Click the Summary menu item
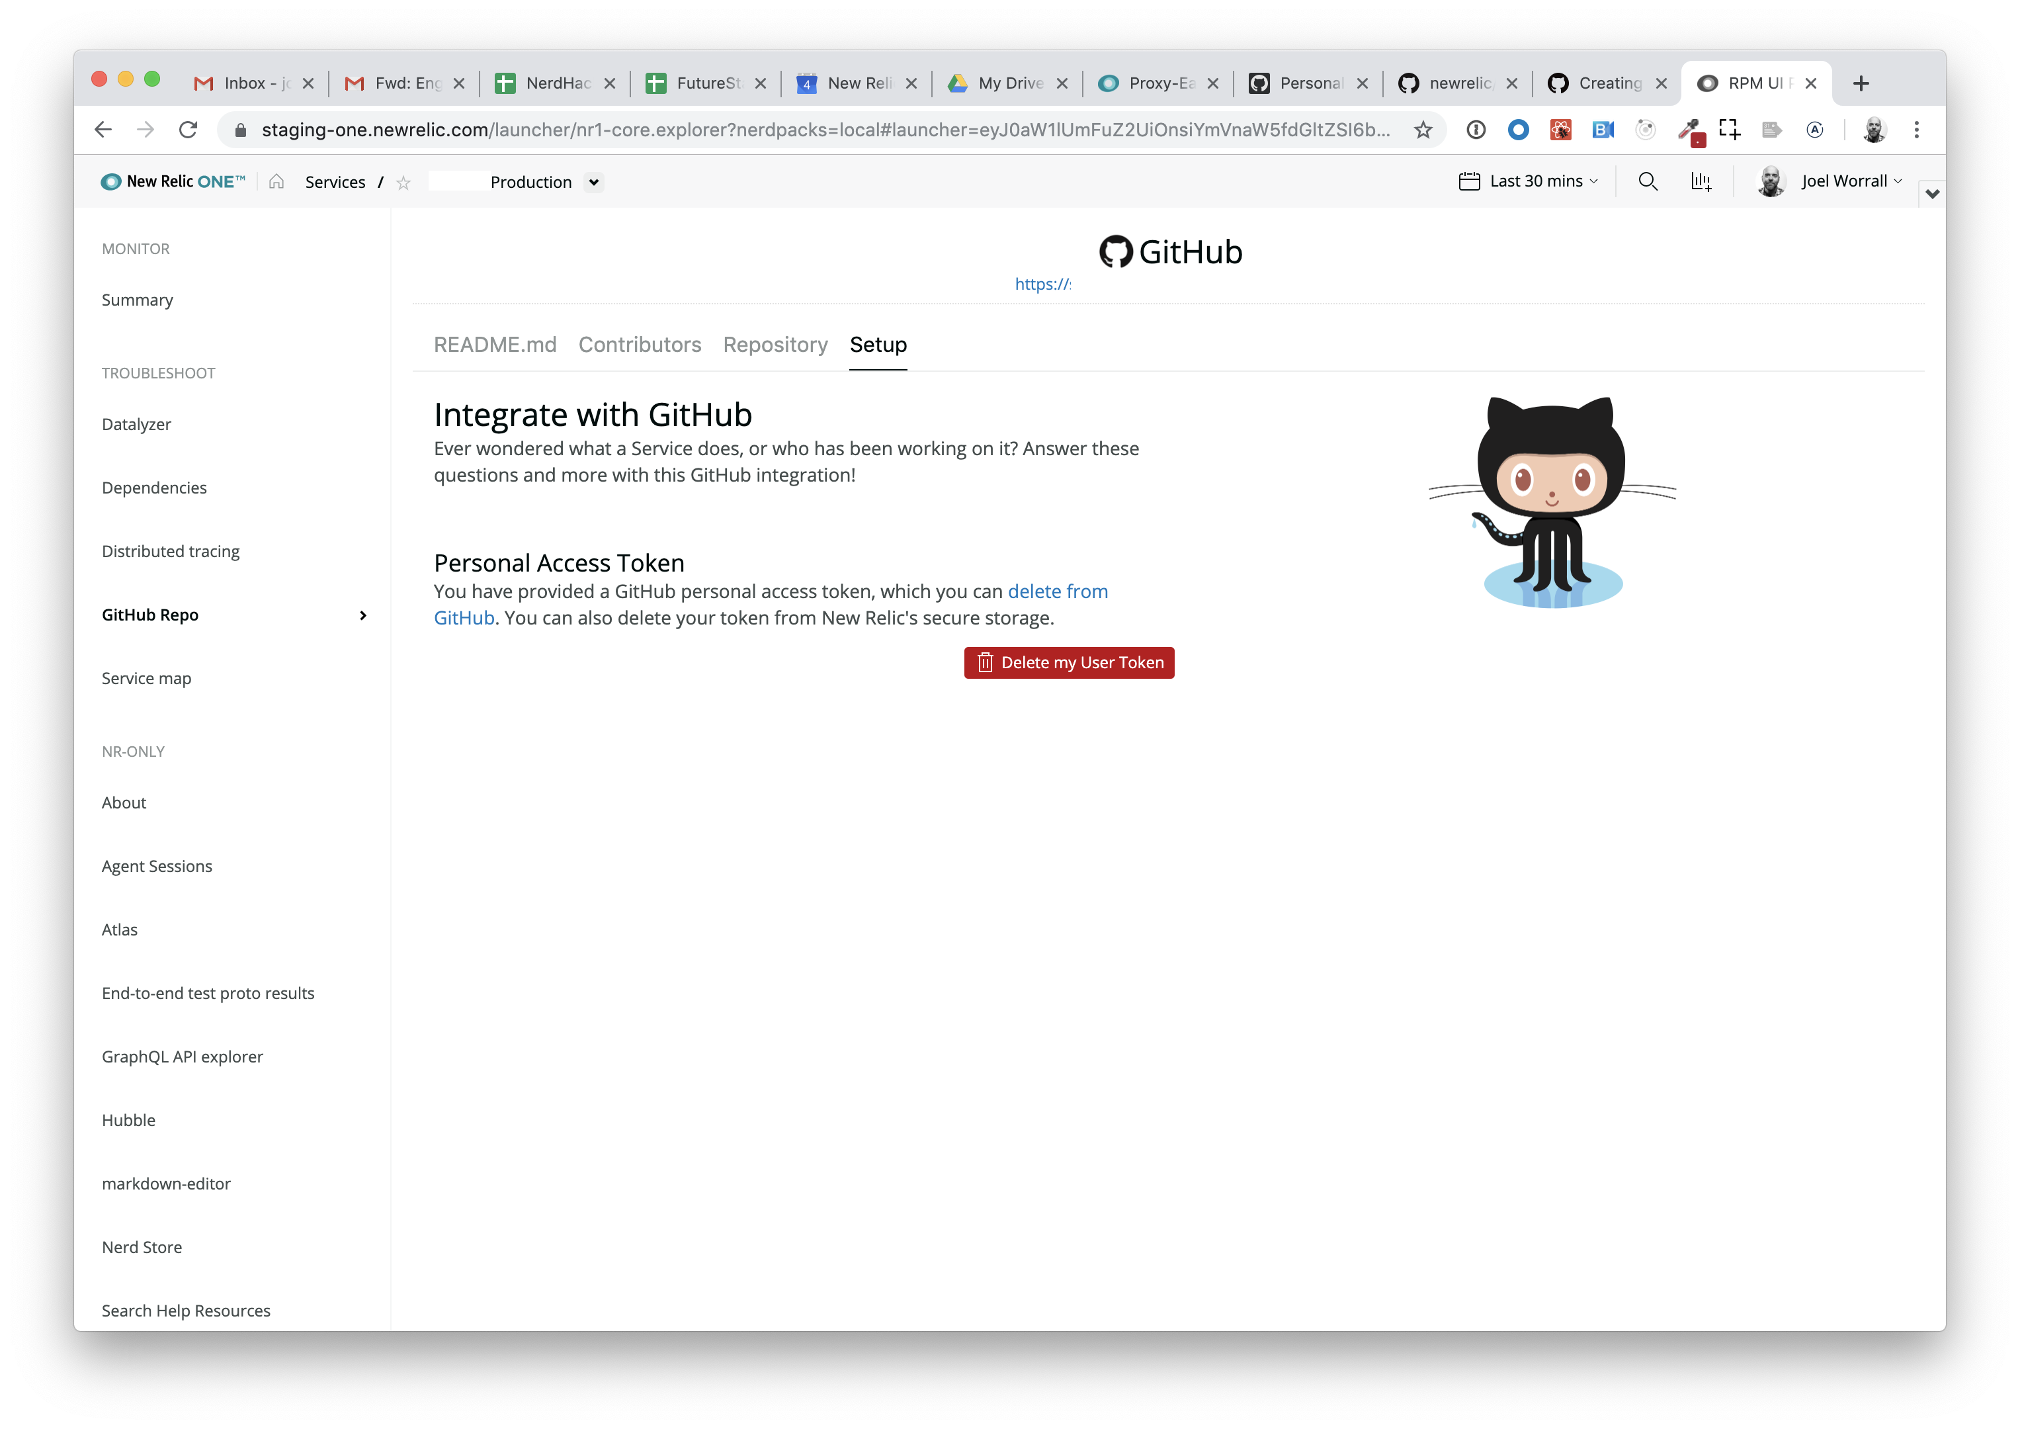The width and height of the screenshot is (2020, 1429). coord(138,298)
